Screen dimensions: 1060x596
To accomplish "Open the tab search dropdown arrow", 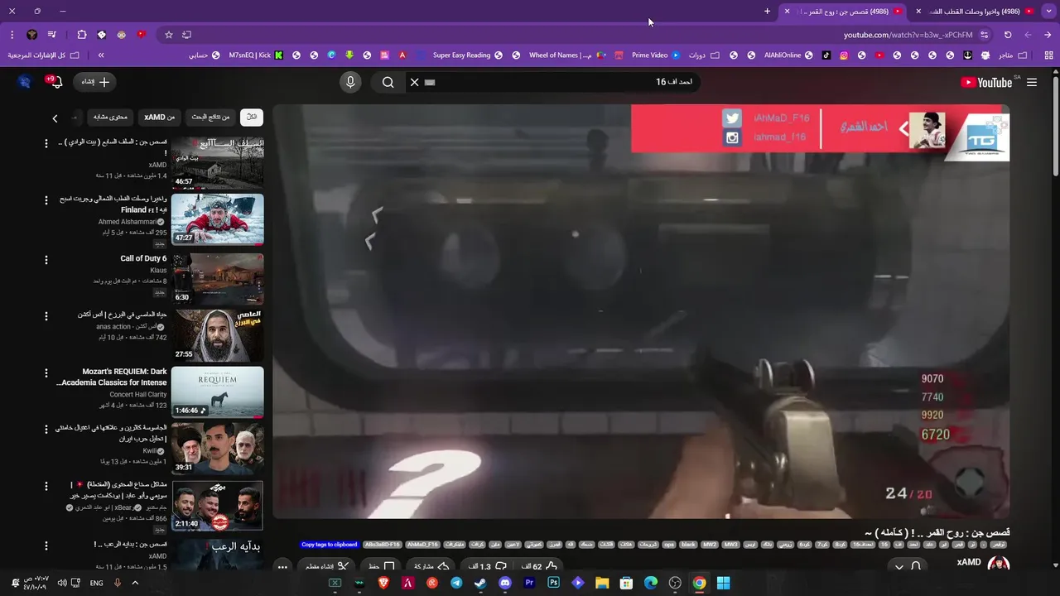I will pyautogui.click(x=1049, y=12).
